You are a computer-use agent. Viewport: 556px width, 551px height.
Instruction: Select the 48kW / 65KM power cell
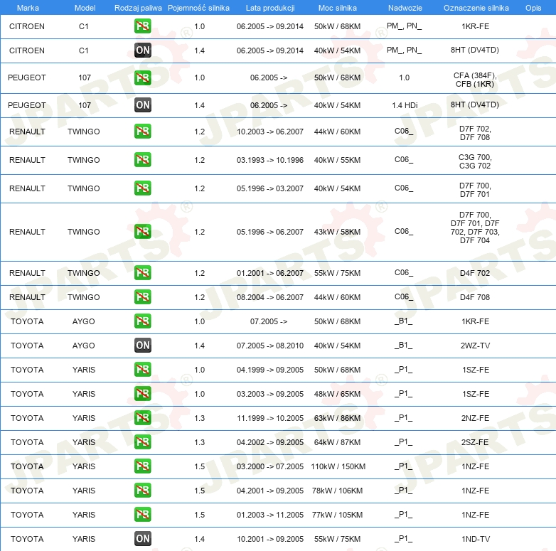[x=337, y=394]
